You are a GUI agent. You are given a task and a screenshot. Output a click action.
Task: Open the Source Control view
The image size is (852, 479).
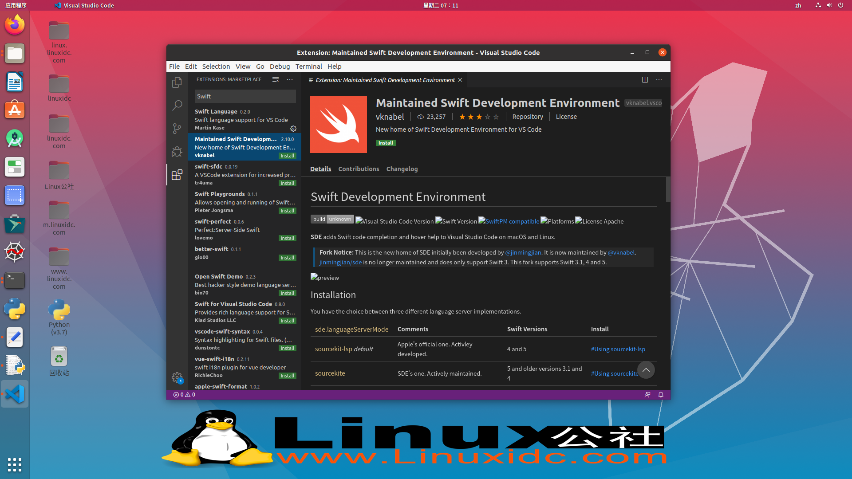point(177,129)
